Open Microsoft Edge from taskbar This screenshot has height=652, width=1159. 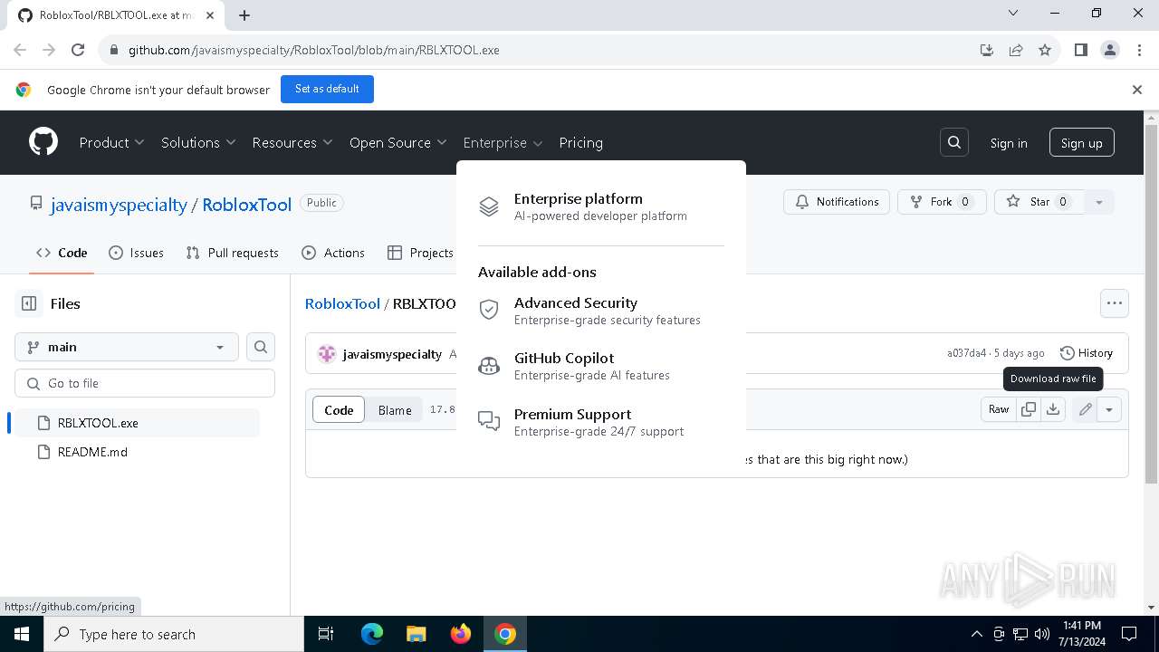pos(372,634)
